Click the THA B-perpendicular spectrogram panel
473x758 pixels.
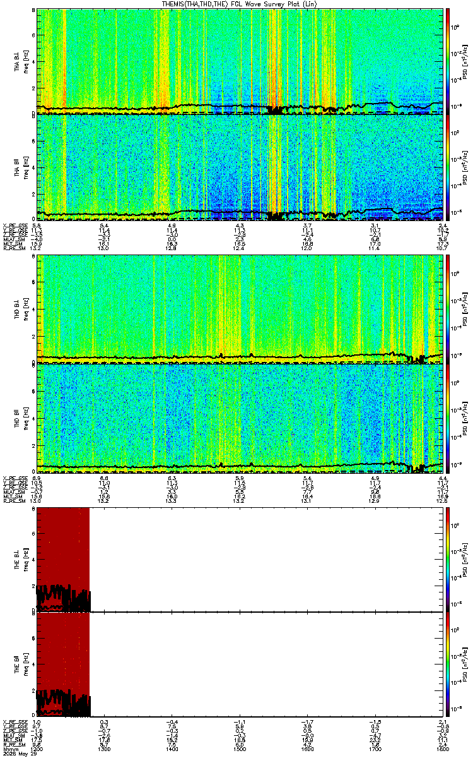[240, 61]
